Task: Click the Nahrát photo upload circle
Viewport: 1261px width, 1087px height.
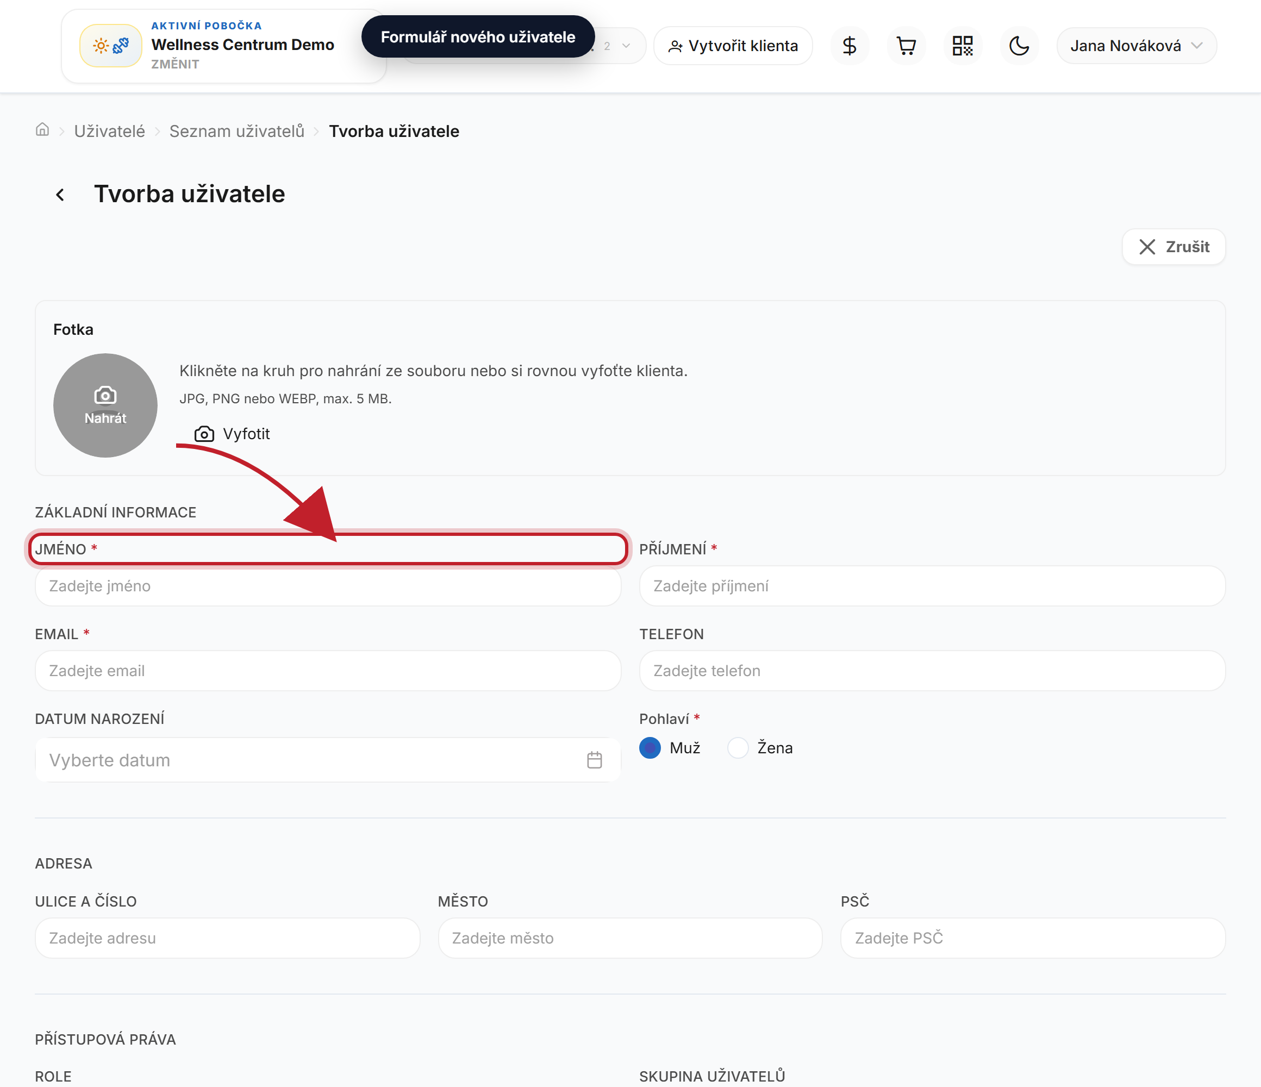Action: [105, 405]
